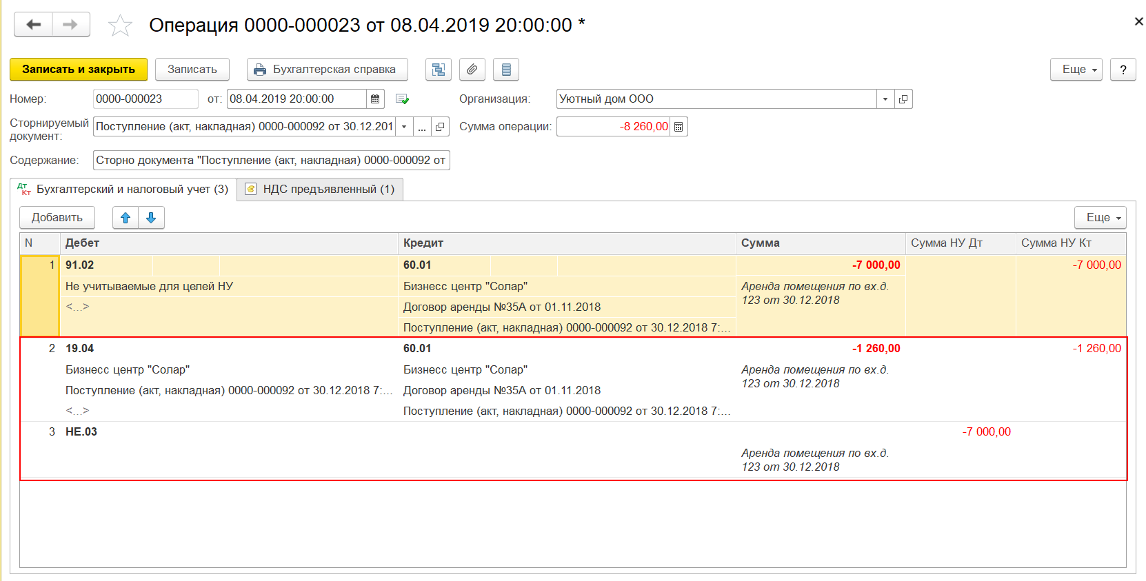Click the green posted-status icon beside the date
This screenshot has height=581, width=1146.
[x=402, y=99]
